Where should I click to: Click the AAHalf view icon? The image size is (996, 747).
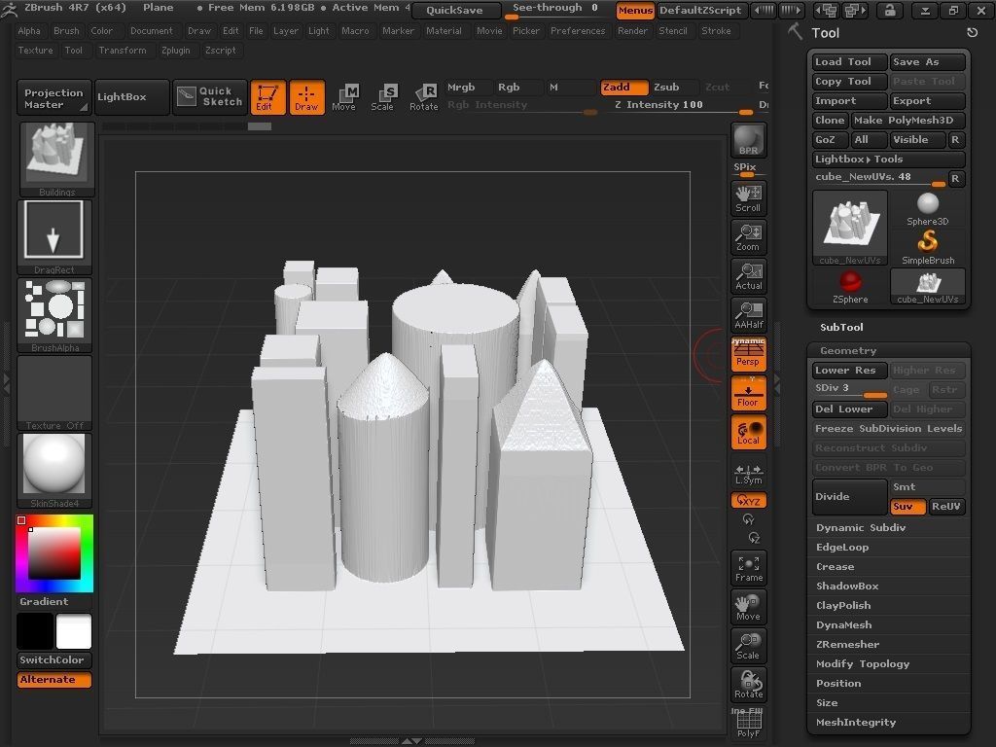pos(748,315)
